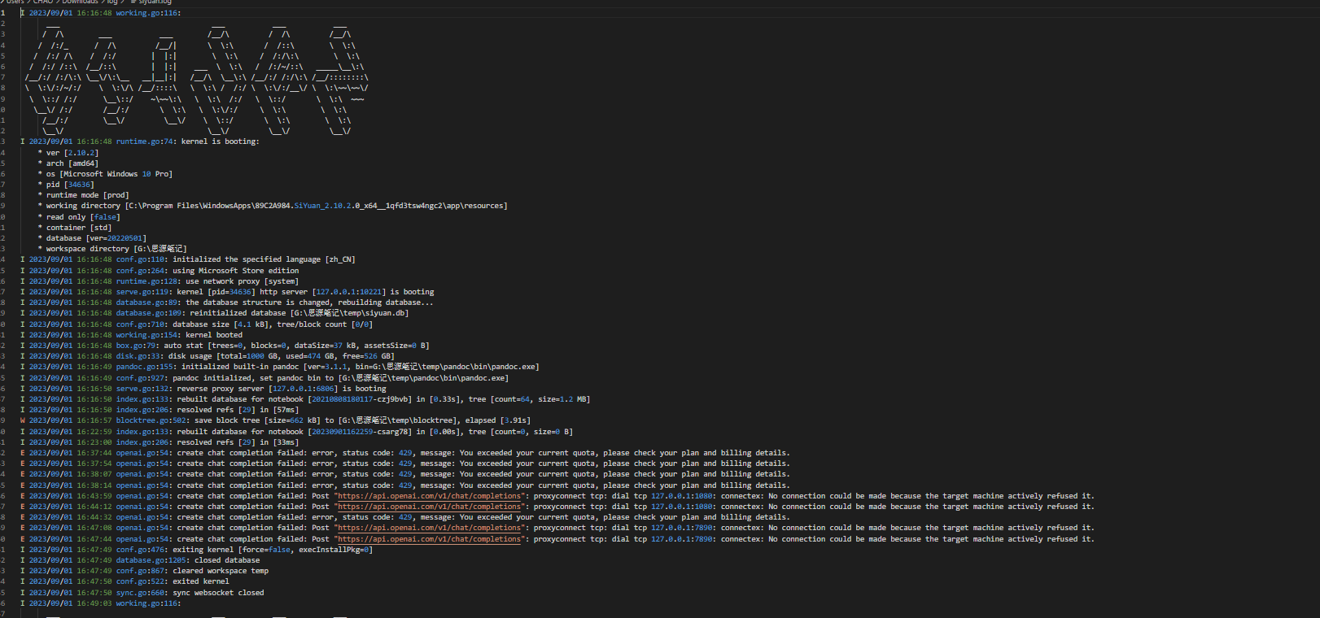Click the log folder breadcrumb
Image resolution: width=1320 pixels, height=618 pixels.
point(112,2)
